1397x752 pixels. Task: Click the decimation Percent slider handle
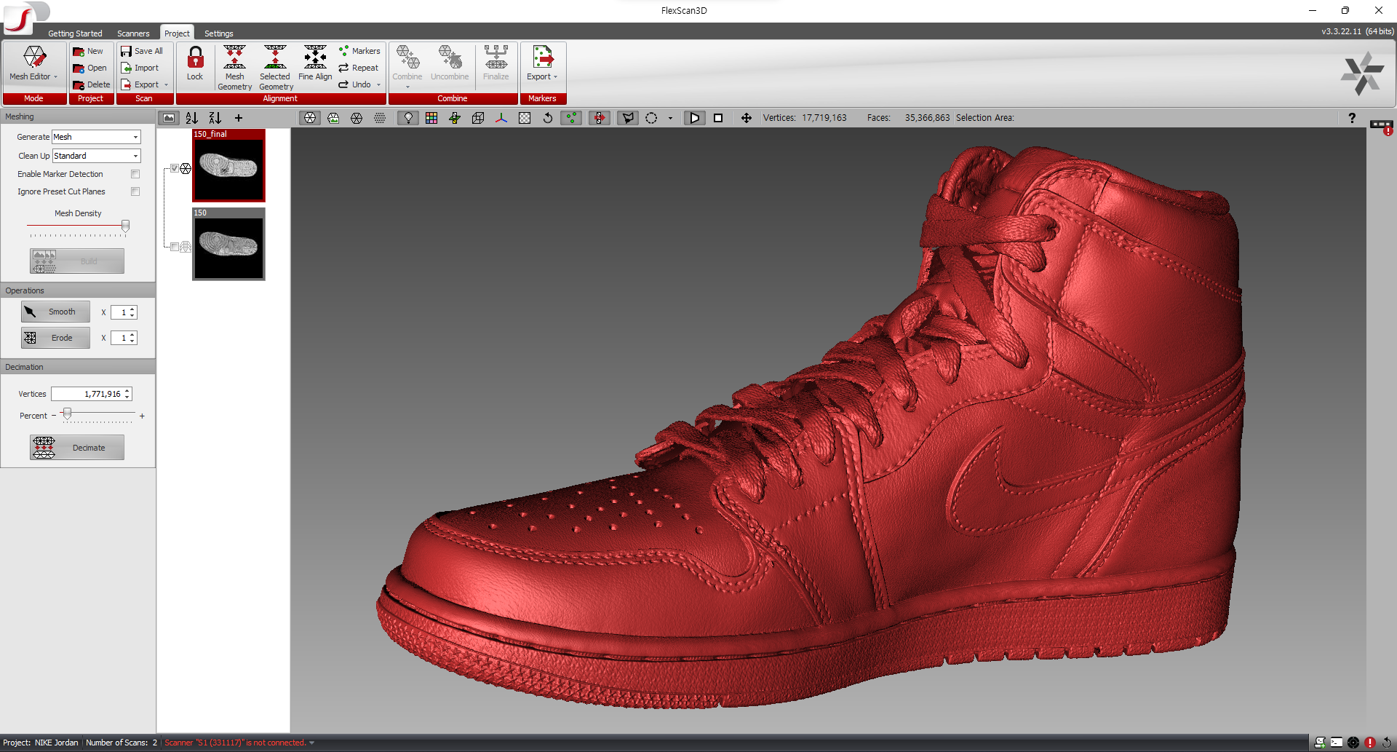click(67, 414)
